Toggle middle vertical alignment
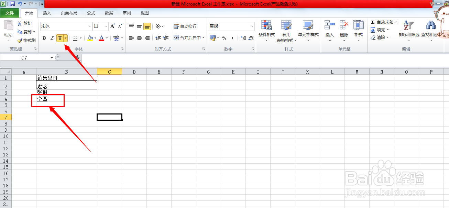Viewport: 449px width, 208px height. pos(139,26)
